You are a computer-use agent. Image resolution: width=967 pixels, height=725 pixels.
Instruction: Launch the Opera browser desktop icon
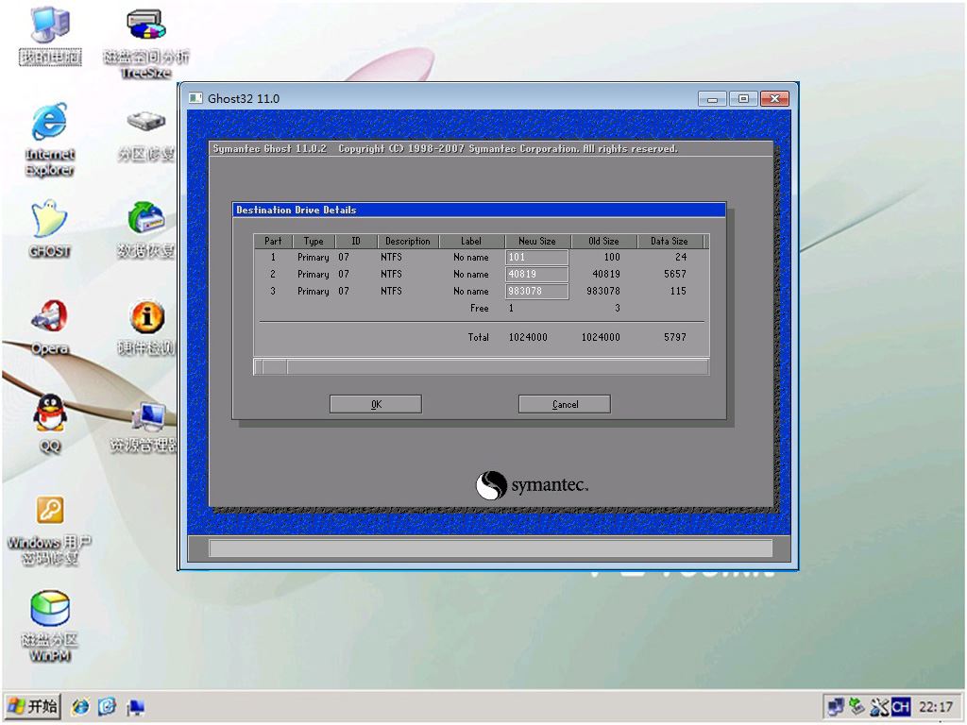click(x=49, y=327)
